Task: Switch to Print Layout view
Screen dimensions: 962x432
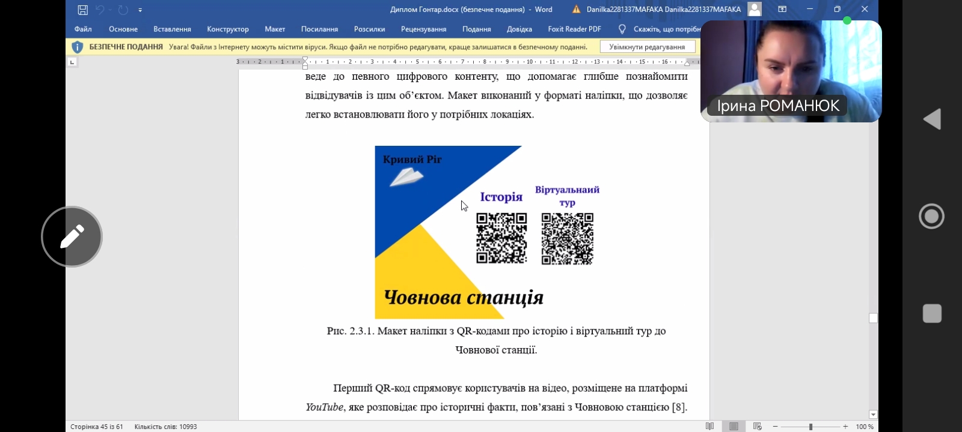Action: pyautogui.click(x=734, y=427)
